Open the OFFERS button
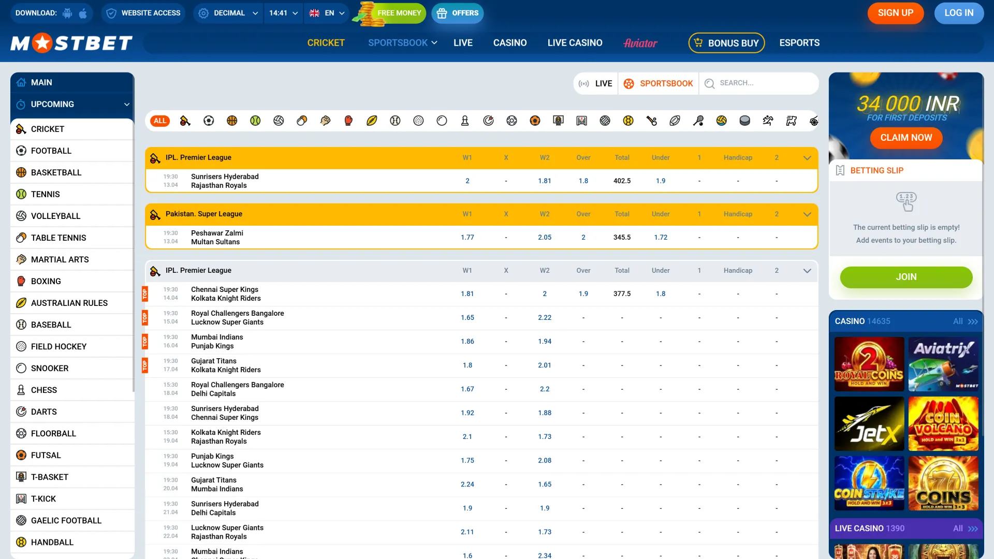The width and height of the screenshot is (994, 559). (457, 13)
